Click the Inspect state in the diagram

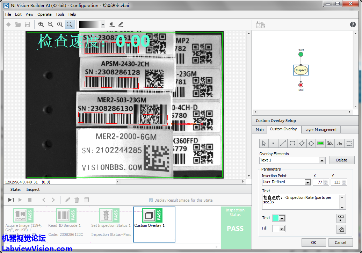(x=301, y=70)
